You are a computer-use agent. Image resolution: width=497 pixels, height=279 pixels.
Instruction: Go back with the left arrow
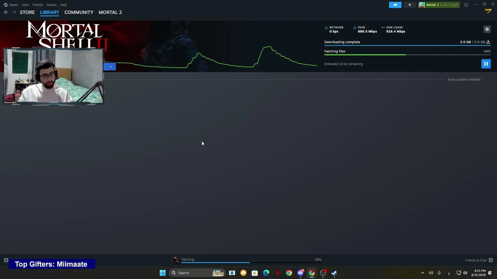6,12
